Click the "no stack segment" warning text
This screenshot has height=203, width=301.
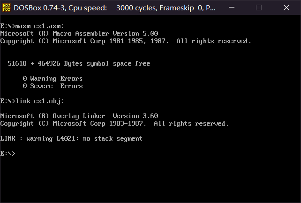pyautogui.click(x=113, y=138)
